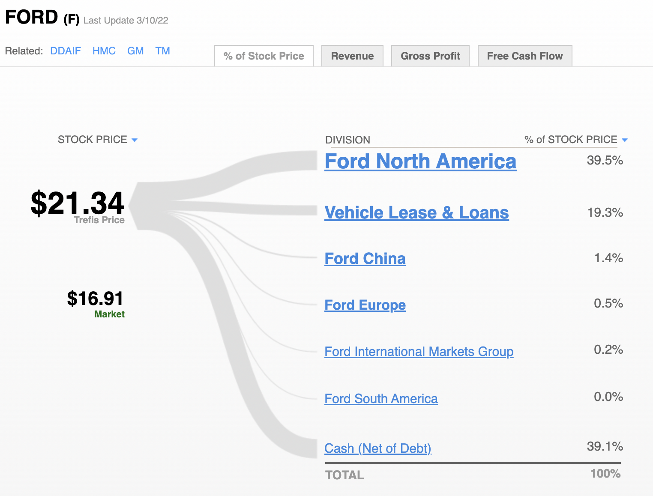Click the 0.5% value for Ford Europe
The height and width of the screenshot is (496, 653).
click(608, 303)
